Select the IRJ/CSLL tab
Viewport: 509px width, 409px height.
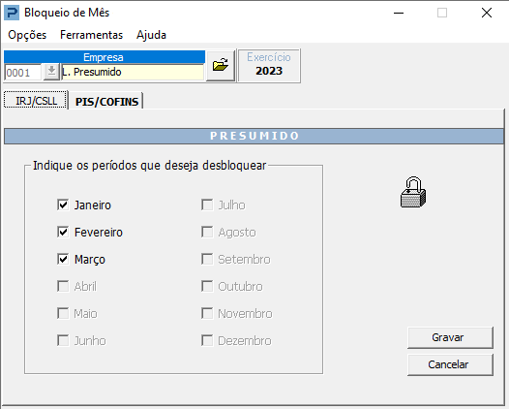coord(36,101)
